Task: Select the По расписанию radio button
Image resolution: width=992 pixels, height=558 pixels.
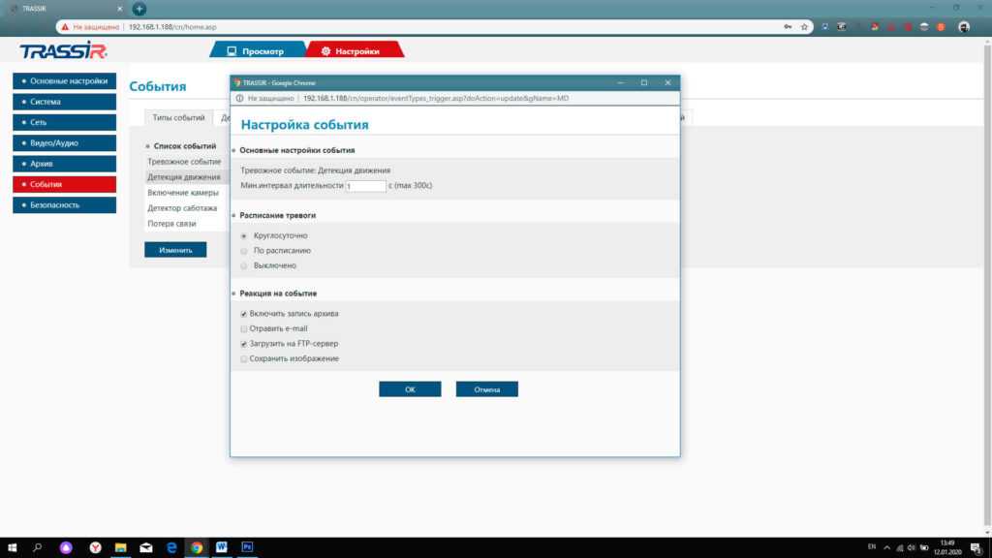Action: click(244, 250)
